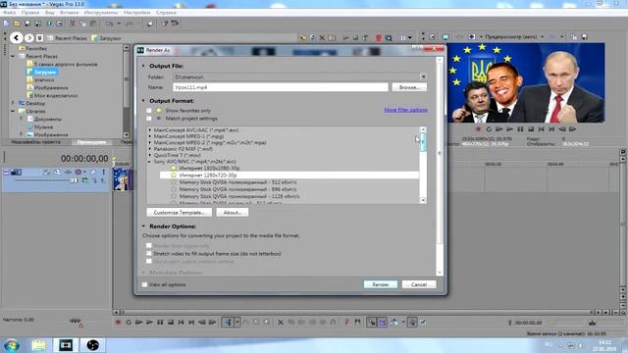Viewport: 628px width, 353px height.
Task: Enable Stretch video to fill output frame
Action: (x=149, y=253)
